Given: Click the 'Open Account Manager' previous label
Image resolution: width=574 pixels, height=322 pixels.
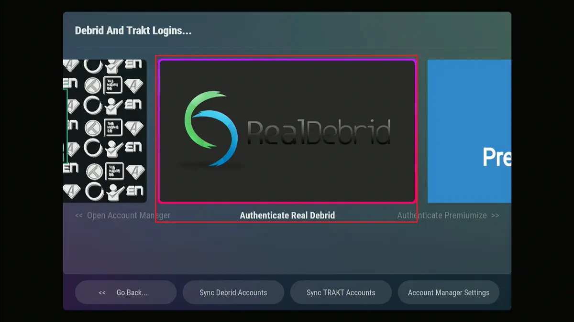Looking at the screenshot, I should [x=123, y=215].
